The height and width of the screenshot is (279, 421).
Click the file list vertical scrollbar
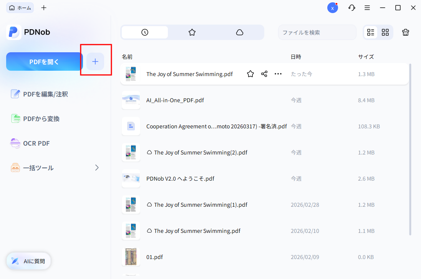(410, 150)
